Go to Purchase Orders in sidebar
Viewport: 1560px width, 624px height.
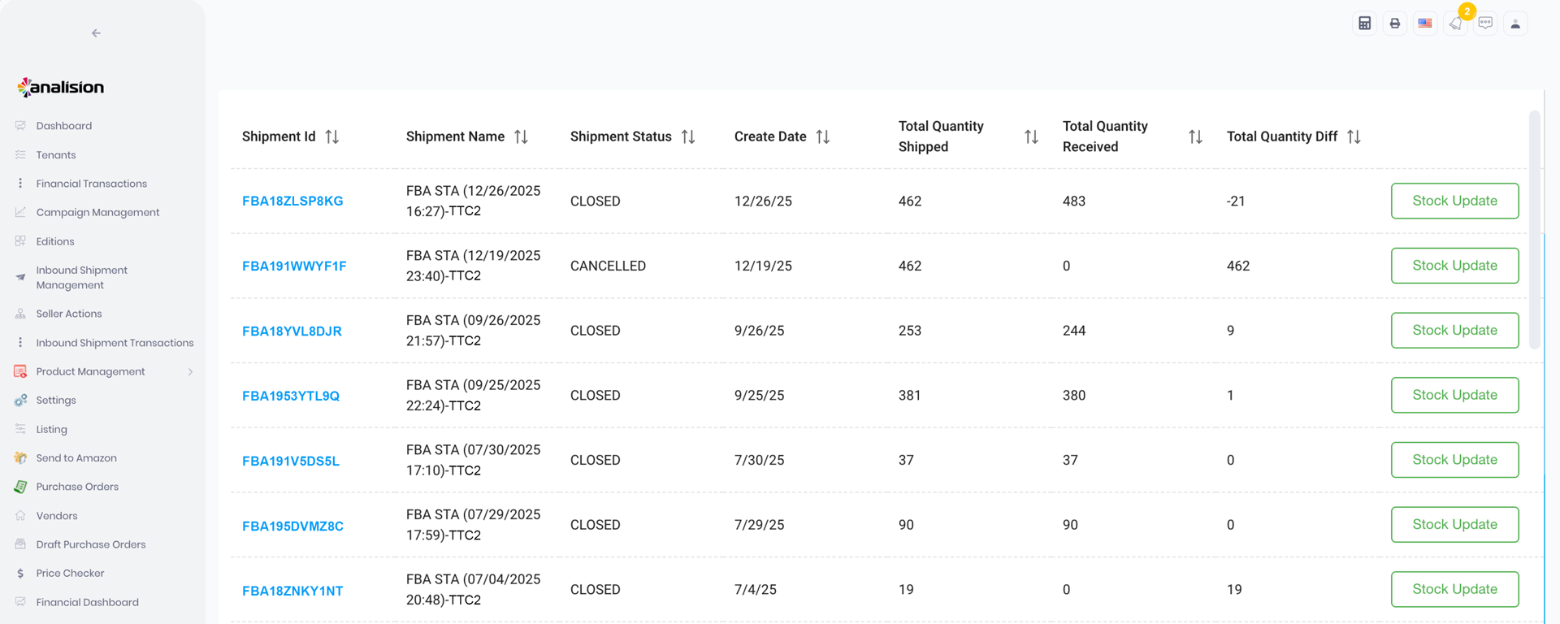77,487
